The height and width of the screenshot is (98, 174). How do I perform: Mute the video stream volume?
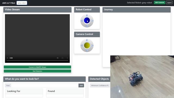[x=58, y=58]
